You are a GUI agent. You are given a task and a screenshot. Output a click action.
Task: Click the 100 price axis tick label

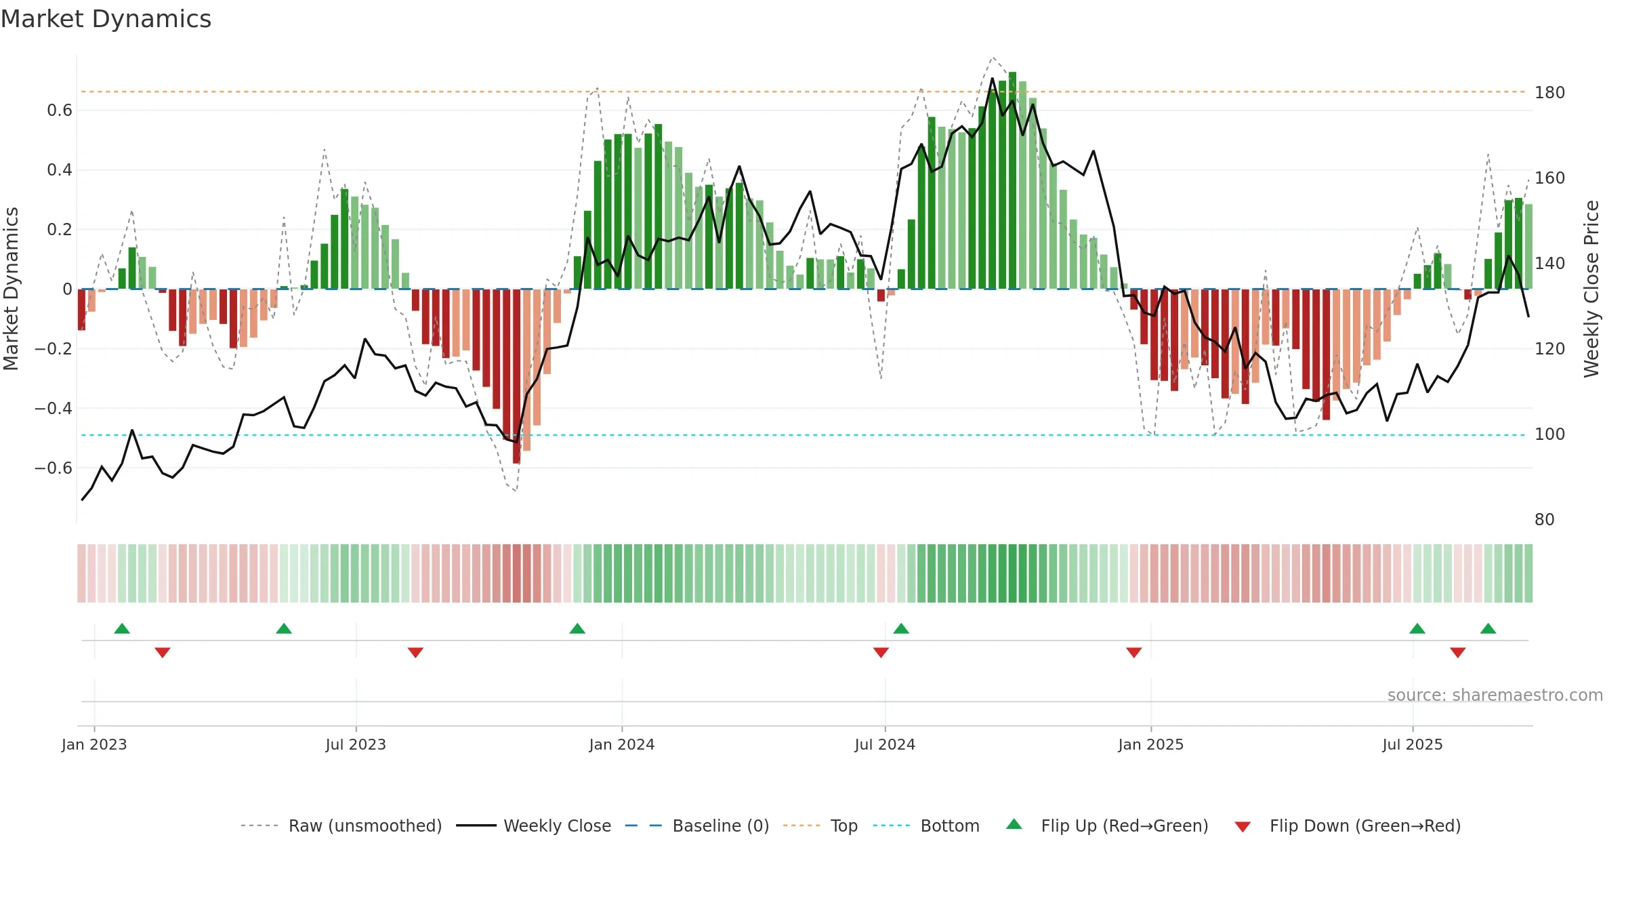point(1549,434)
